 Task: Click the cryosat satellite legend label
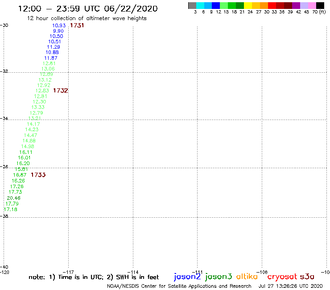[282, 277]
